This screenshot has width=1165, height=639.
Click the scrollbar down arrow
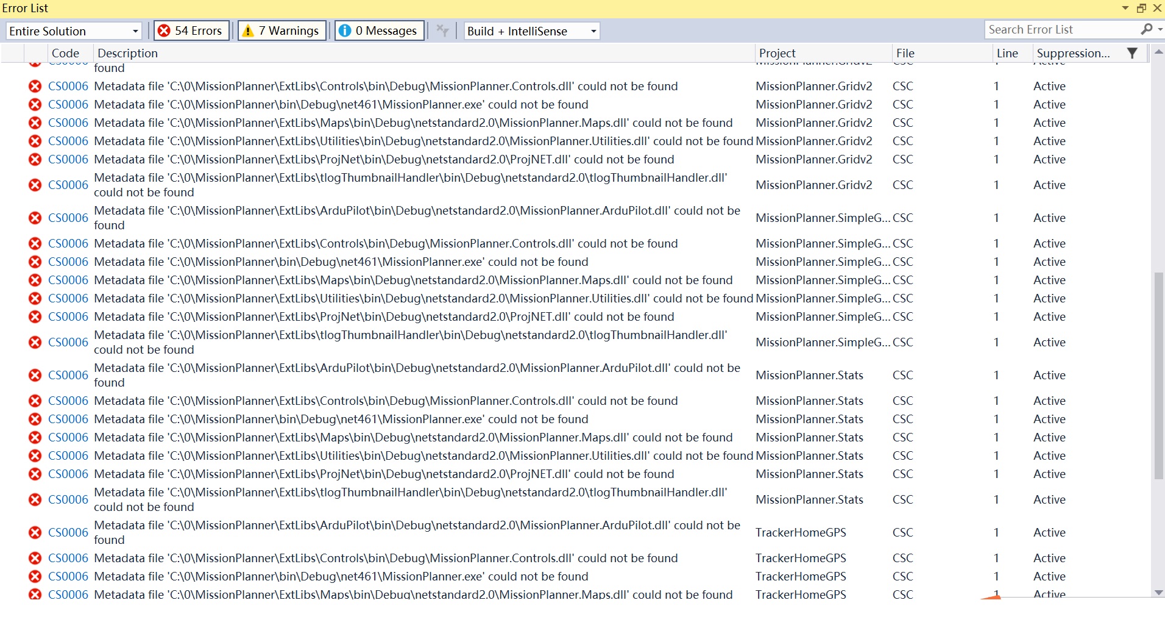(x=1159, y=592)
